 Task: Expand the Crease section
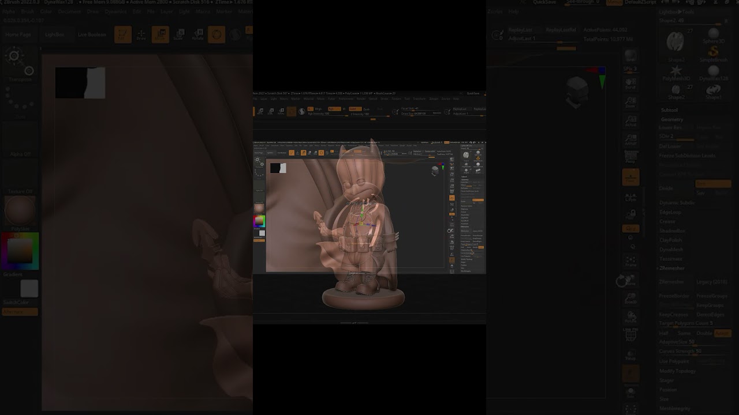click(667, 221)
